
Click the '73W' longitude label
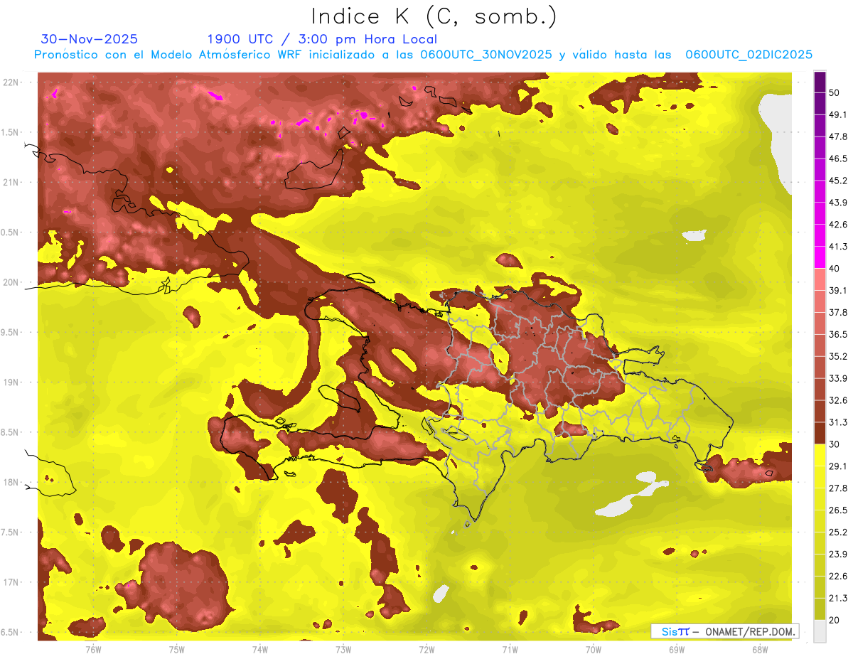pos(343,649)
